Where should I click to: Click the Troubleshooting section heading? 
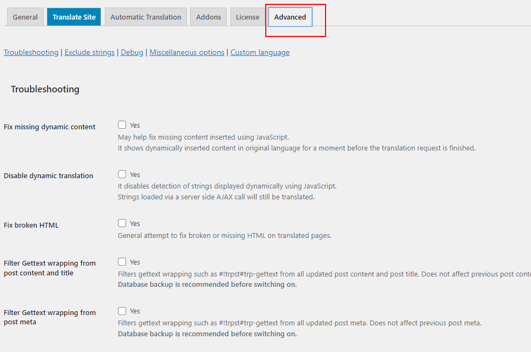(x=45, y=89)
